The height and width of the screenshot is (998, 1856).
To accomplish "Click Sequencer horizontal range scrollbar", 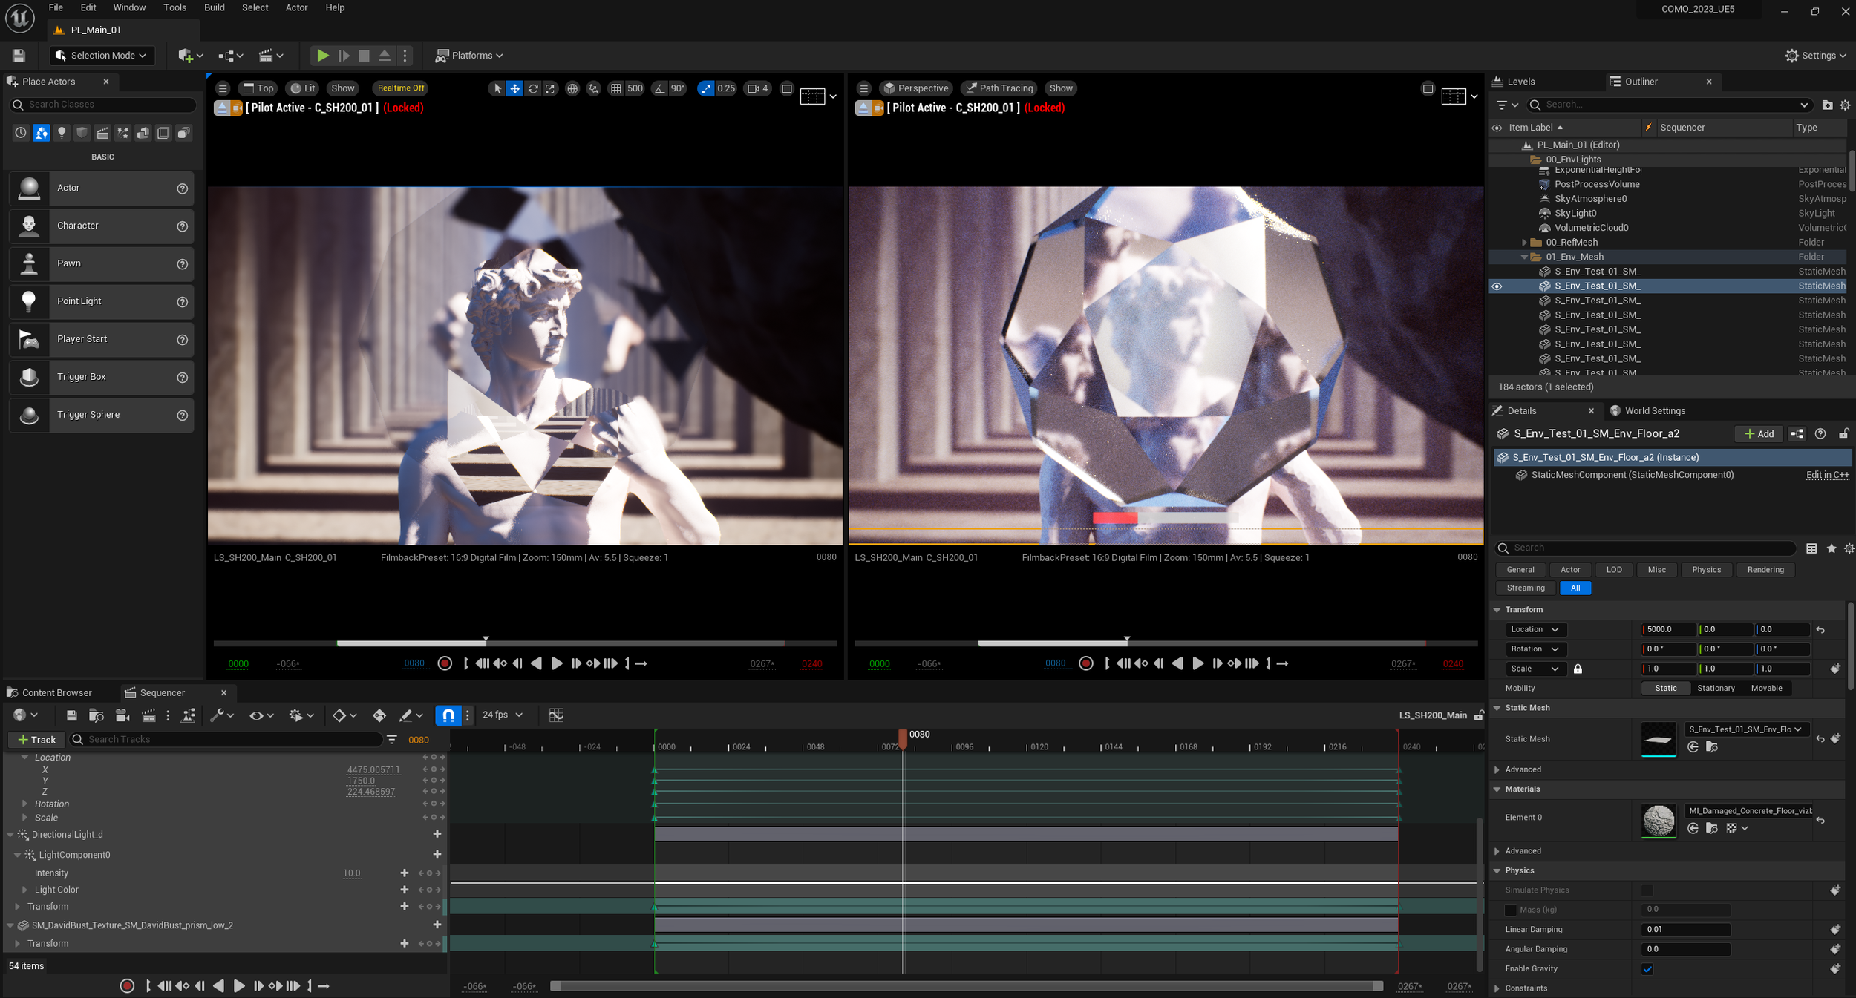I will (x=966, y=986).
